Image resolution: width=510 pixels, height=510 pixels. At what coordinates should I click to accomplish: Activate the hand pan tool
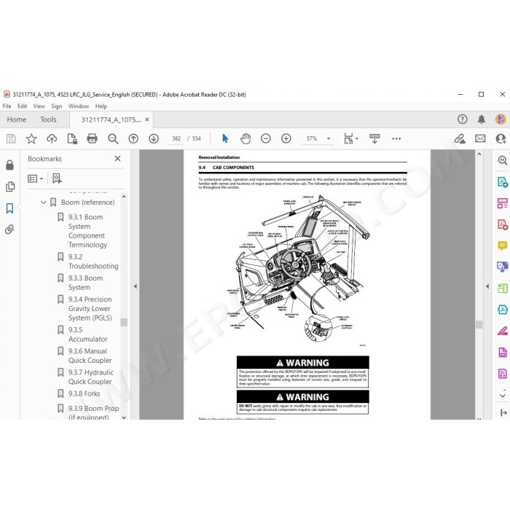(246, 138)
